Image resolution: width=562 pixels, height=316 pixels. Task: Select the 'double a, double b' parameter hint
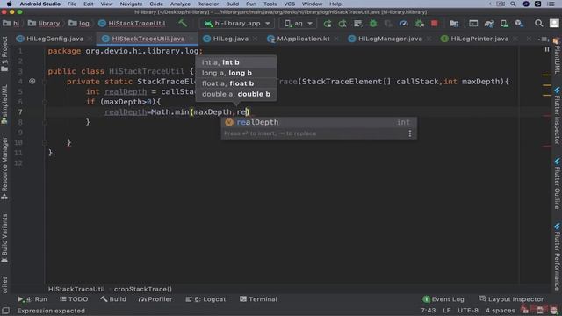point(236,94)
